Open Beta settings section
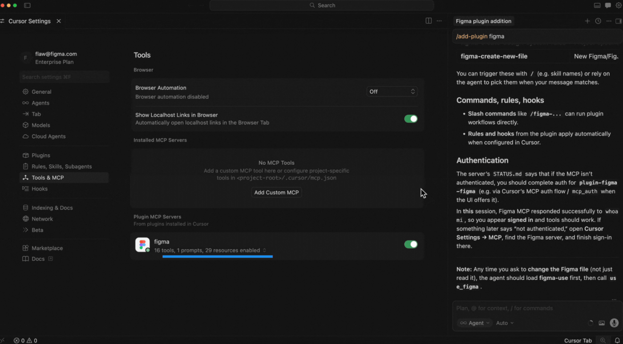Screen dimensions: 623x344 click(x=64, y=230)
